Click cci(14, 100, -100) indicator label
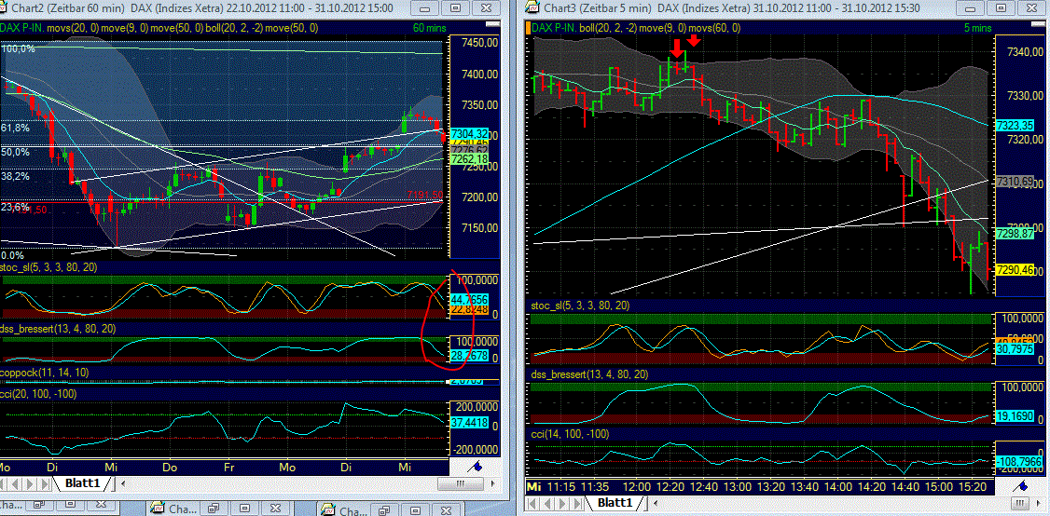This screenshot has height=516, width=1050. pyautogui.click(x=571, y=434)
